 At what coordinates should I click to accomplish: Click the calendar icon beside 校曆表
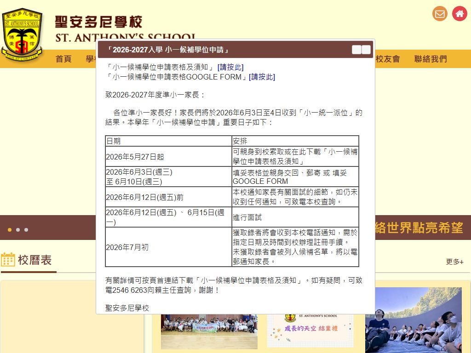pyautogui.click(x=8, y=260)
